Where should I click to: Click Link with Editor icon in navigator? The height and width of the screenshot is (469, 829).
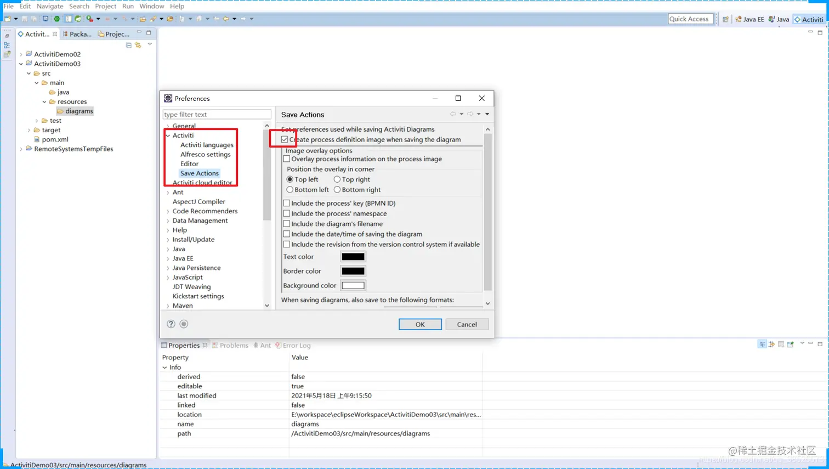138,45
